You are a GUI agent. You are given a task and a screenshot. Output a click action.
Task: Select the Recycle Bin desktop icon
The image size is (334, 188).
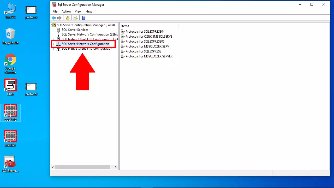(10, 36)
